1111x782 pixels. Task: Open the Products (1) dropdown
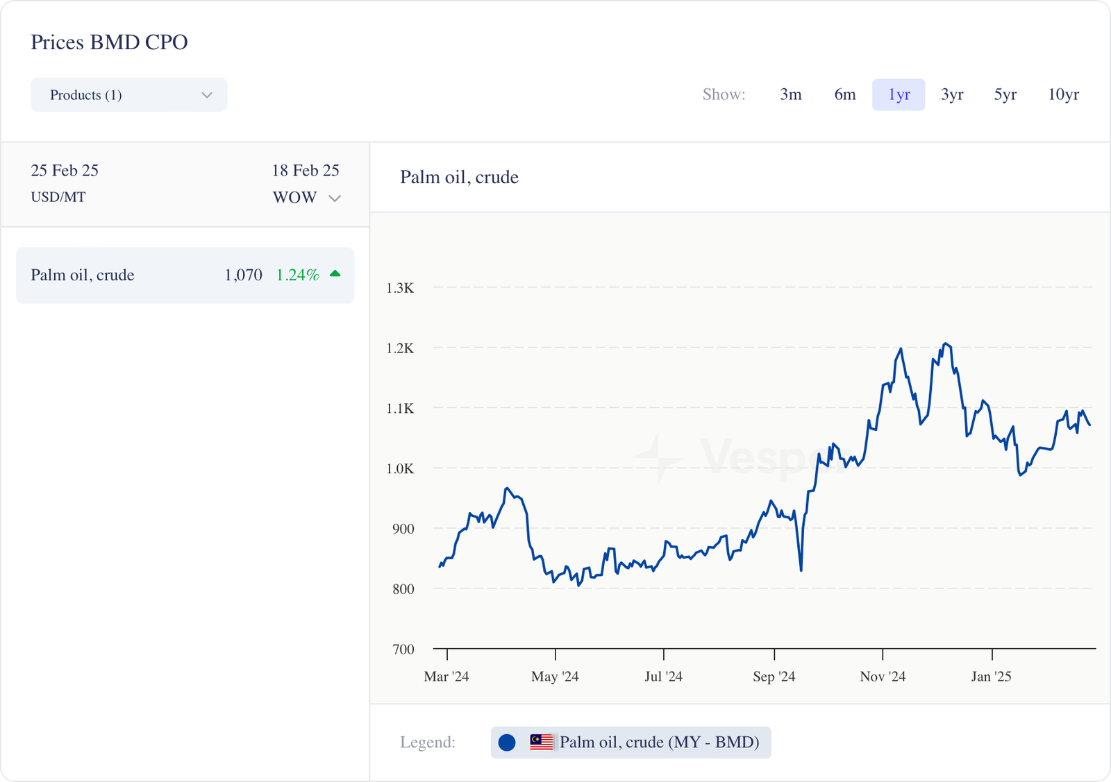pos(129,95)
